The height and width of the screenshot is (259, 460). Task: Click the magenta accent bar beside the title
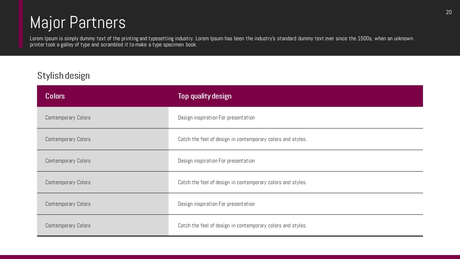20,24
